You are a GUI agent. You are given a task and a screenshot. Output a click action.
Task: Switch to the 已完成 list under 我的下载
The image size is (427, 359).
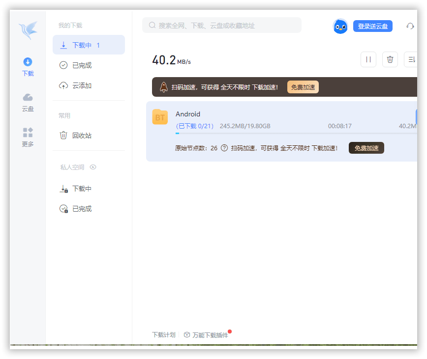pos(89,65)
